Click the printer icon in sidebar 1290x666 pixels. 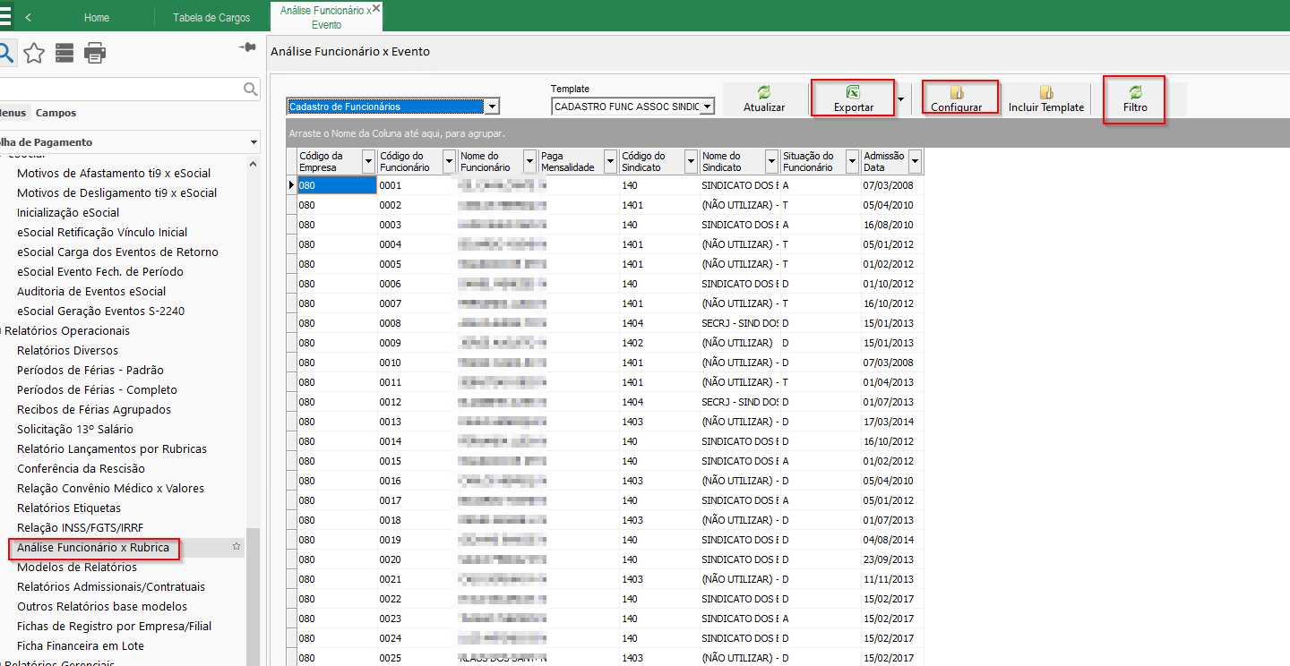pyautogui.click(x=95, y=54)
